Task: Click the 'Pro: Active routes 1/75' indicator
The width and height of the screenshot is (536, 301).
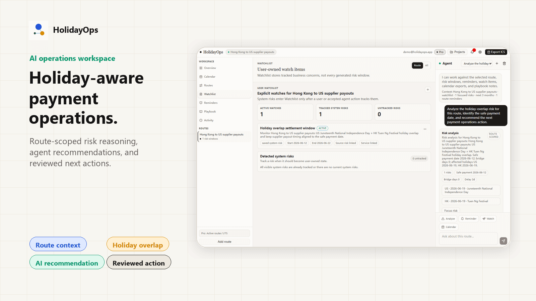Action: pyautogui.click(x=224, y=233)
